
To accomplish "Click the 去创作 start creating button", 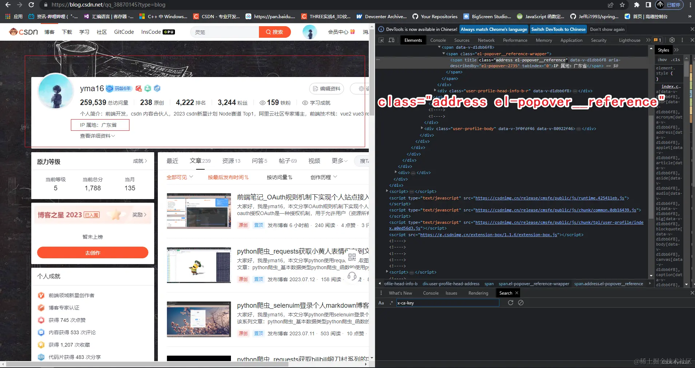I will [93, 252].
